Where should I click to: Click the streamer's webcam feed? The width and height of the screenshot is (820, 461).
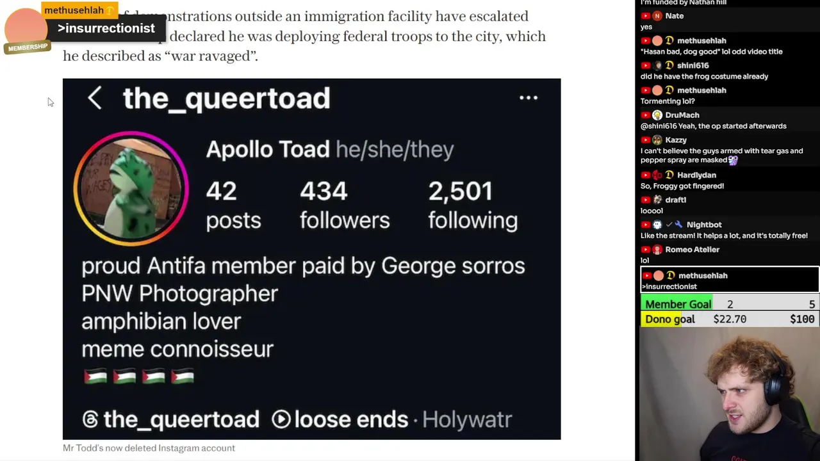[730, 394]
